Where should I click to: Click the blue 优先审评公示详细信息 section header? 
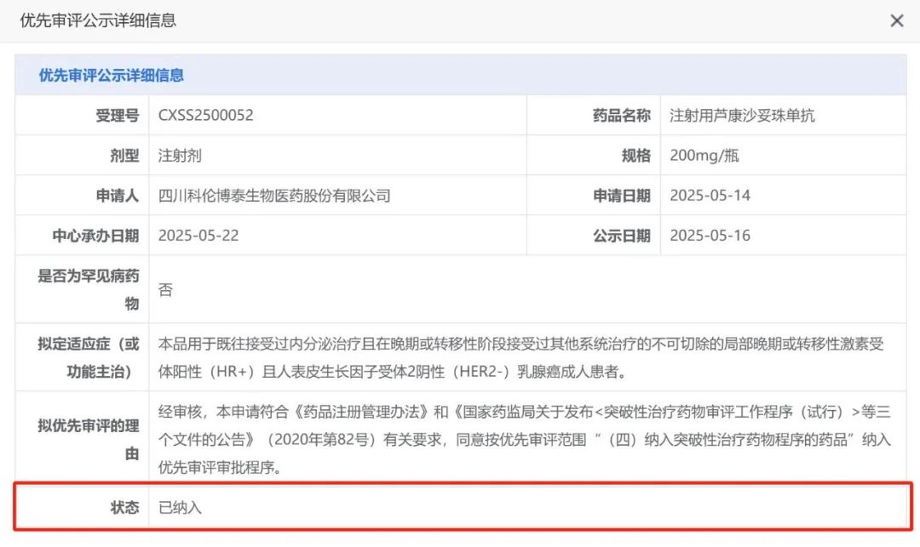112,75
